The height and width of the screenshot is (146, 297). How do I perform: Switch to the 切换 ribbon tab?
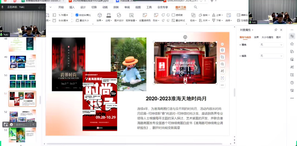click(94, 7)
